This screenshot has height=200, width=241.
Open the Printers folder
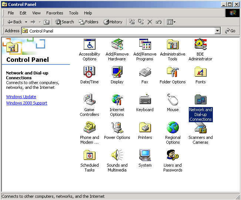(x=145, y=131)
